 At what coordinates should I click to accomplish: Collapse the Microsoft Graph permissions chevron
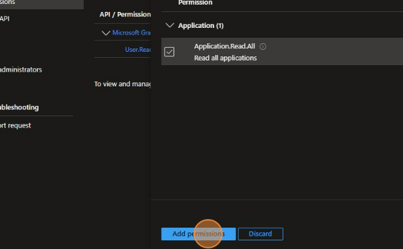[x=106, y=33]
